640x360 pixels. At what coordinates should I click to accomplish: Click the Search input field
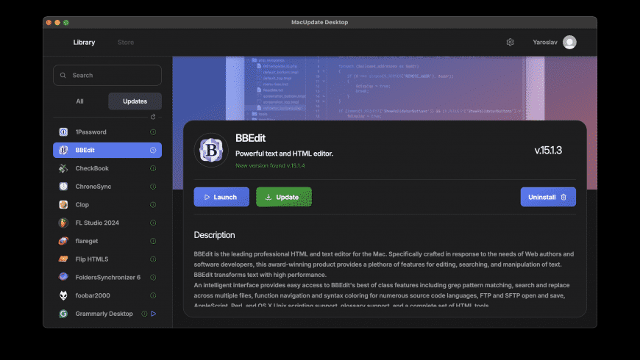(107, 75)
